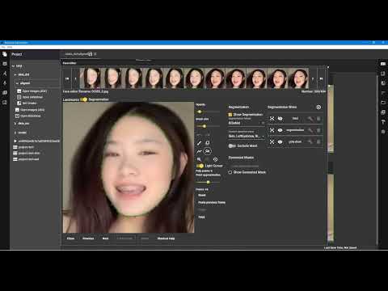
Task: Activate the magnifier zoom tool
Action: coord(199,159)
